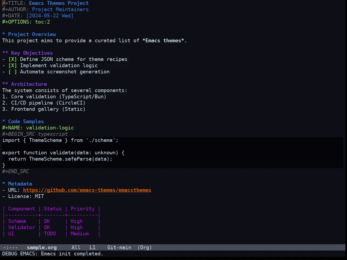The width and height of the screenshot is (347, 260).
Task: Click the [2024-05-22 Wed] date stamp
Action: coord(50,16)
